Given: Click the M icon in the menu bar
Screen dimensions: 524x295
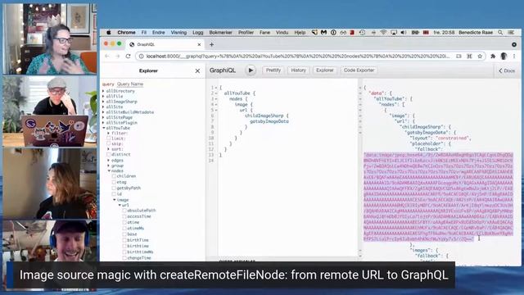Looking at the screenshot, I should [323, 33].
